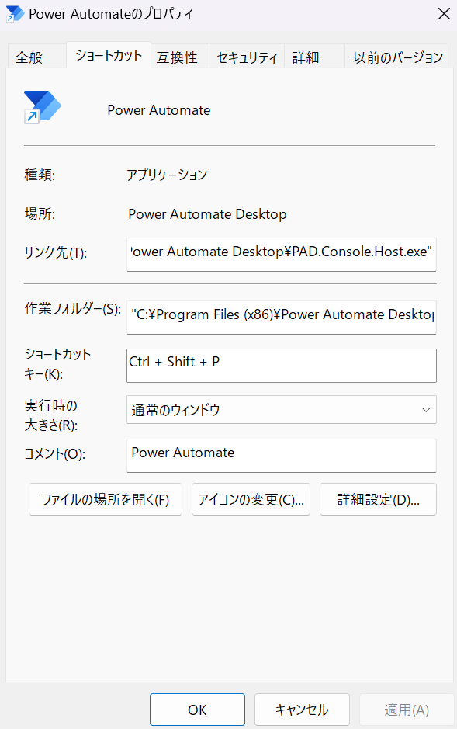This screenshot has width=457, height=729.
Task: Switch to the 詳細 tab
Action: [x=306, y=56]
